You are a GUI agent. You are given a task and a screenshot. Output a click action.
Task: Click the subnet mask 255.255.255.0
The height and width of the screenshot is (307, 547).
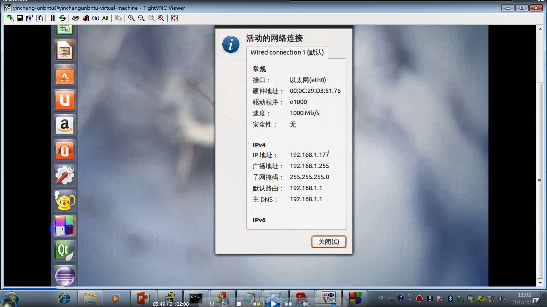coord(309,177)
